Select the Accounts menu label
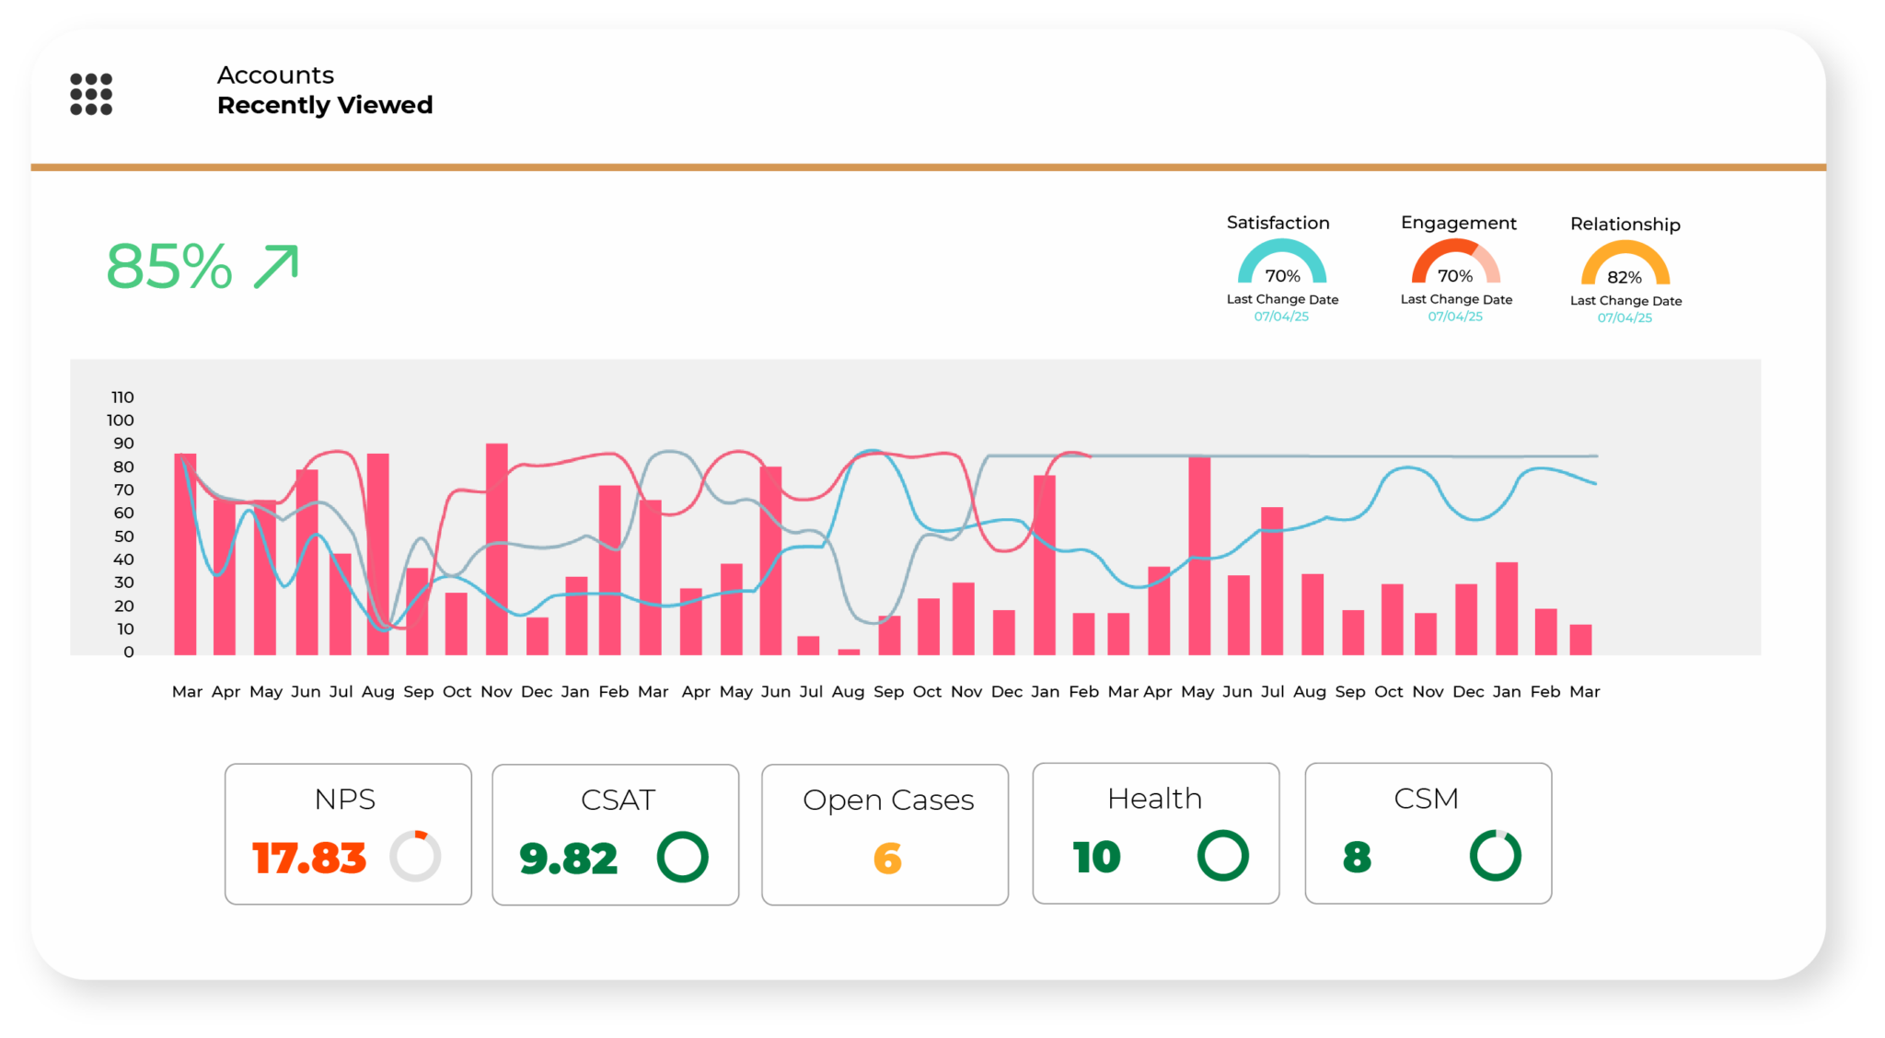Image resolution: width=1885 pixels, height=1038 pixels. 275,75
